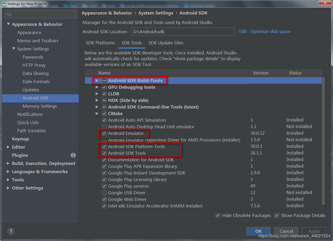Viewport: 333px width, 241px height.
Task: Collapse the System Settings sidebar arrow
Action: [x=13, y=49]
